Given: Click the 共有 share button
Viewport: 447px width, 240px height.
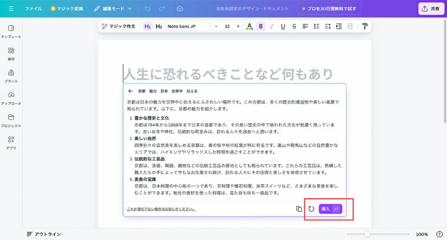Looking at the screenshot, I should tap(431, 8).
